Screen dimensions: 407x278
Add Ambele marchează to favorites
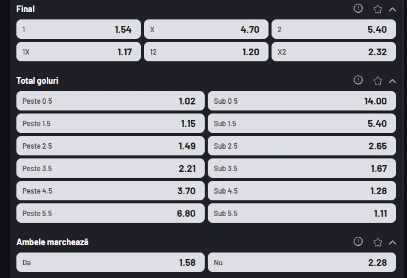click(x=377, y=242)
